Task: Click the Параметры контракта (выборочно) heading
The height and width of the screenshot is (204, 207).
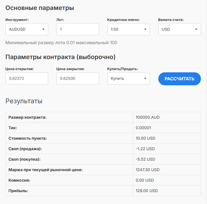Action: pyautogui.click(x=60, y=57)
